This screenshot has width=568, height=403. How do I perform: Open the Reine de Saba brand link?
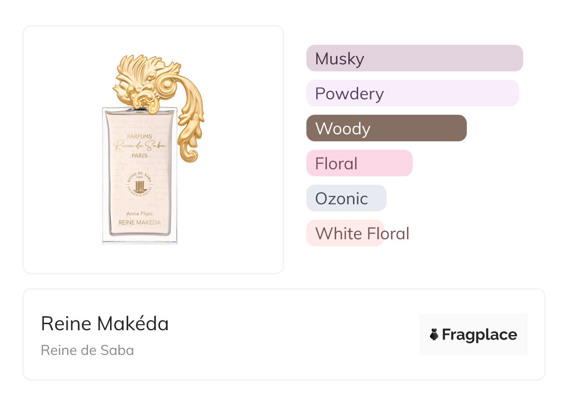pos(87,350)
